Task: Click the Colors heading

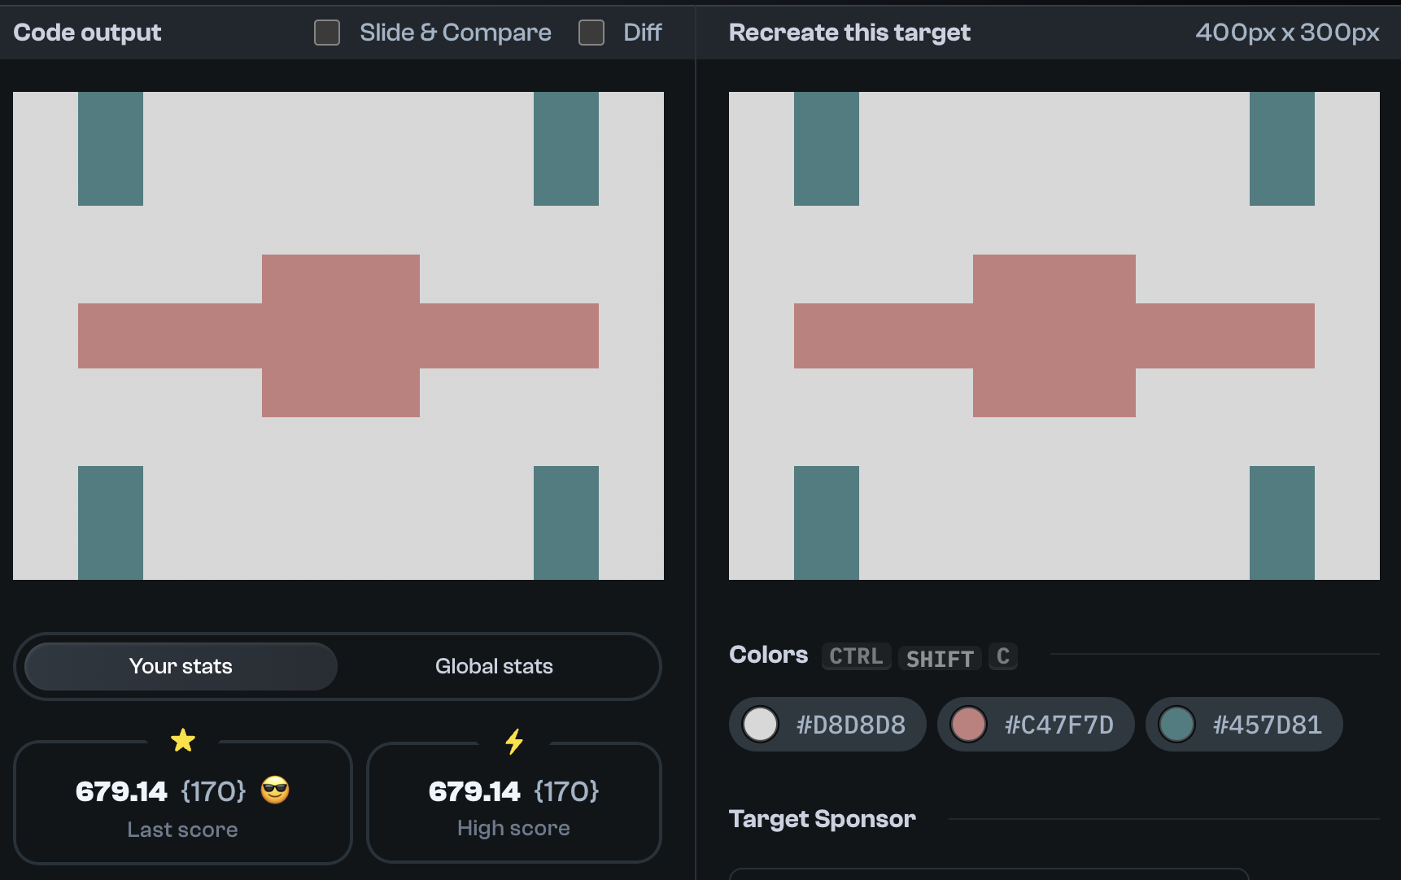Action: coord(768,655)
